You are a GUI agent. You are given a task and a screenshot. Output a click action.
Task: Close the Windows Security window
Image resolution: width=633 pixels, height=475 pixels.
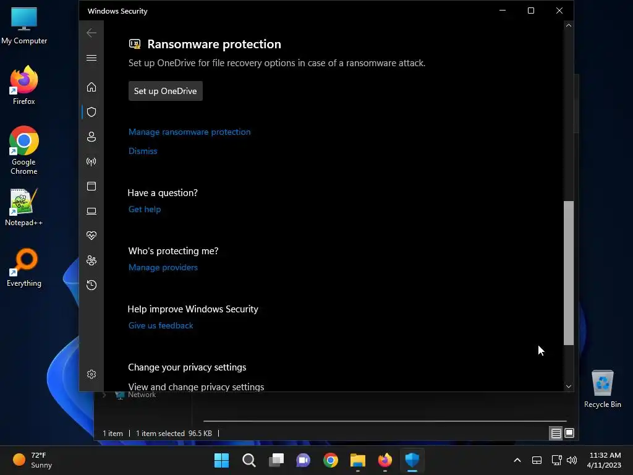pos(559,11)
